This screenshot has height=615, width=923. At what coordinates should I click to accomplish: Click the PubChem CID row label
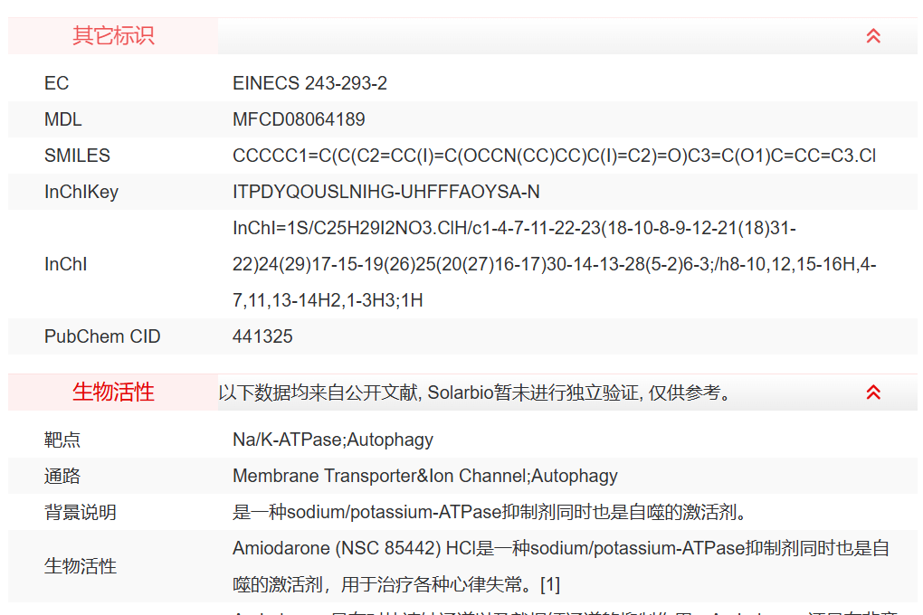tap(102, 336)
